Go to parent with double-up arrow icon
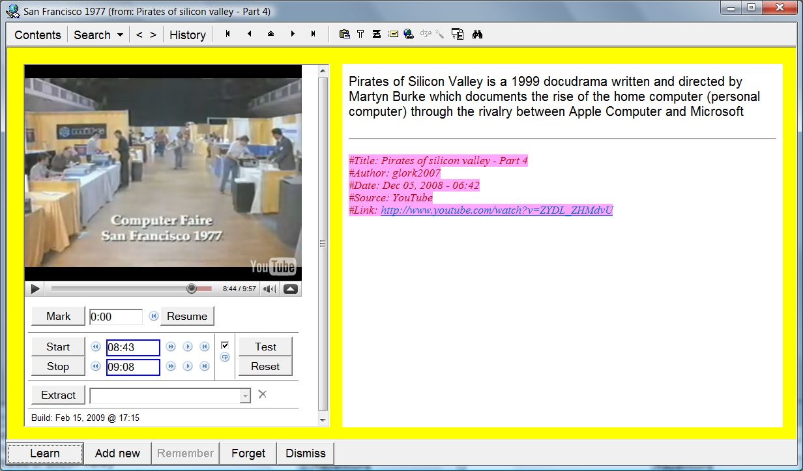Image resolution: width=803 pixels, height=471 pixels. [270, 34]
